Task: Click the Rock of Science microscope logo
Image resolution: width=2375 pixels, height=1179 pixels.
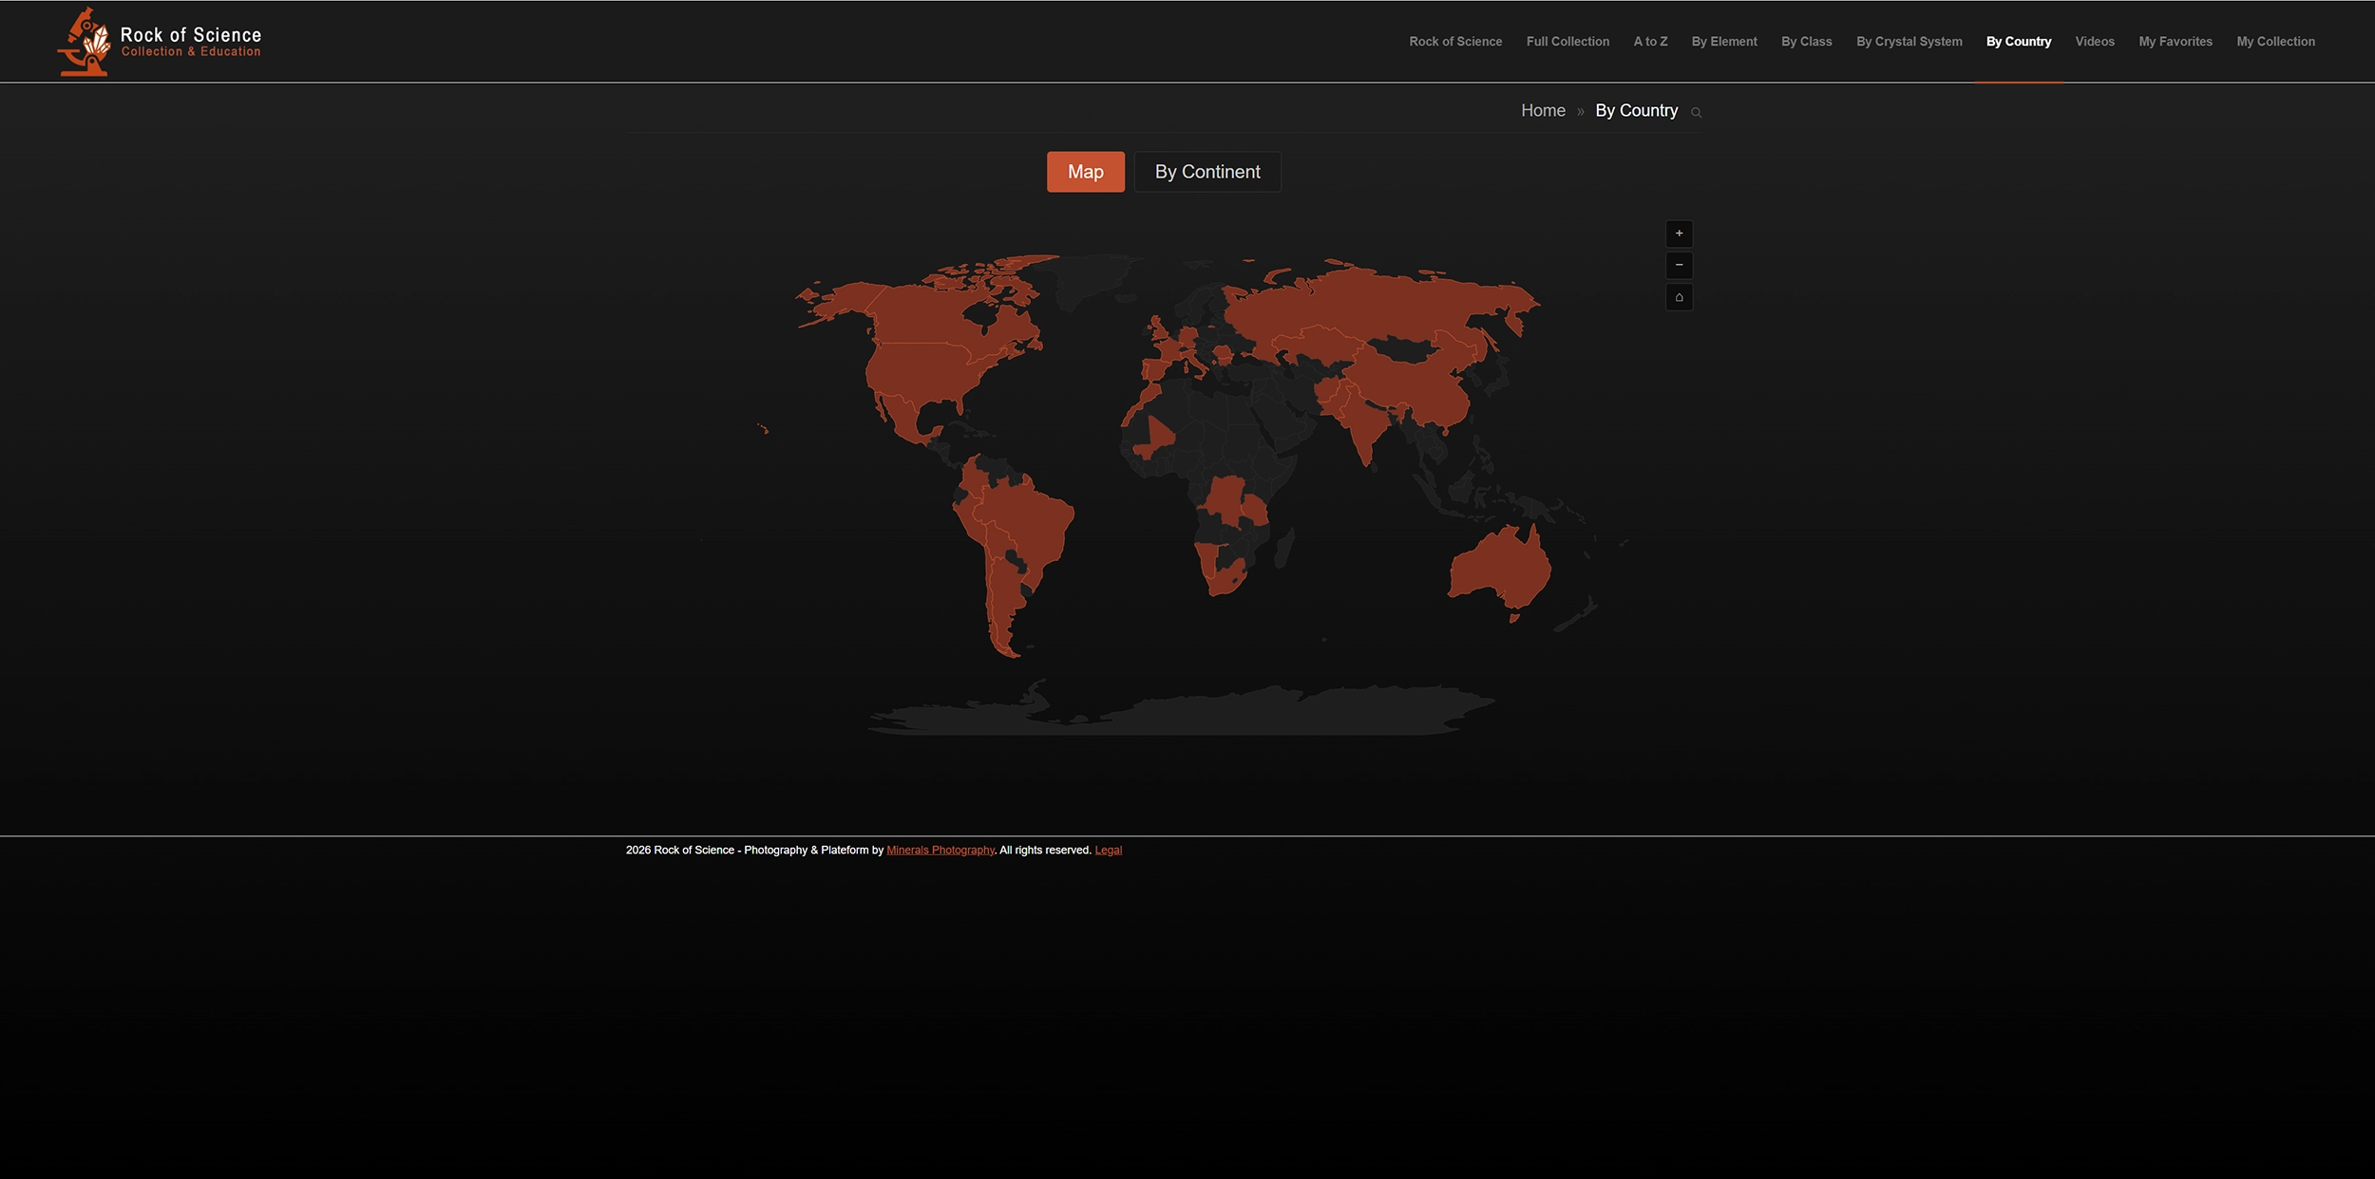Action: pos(84,42)
